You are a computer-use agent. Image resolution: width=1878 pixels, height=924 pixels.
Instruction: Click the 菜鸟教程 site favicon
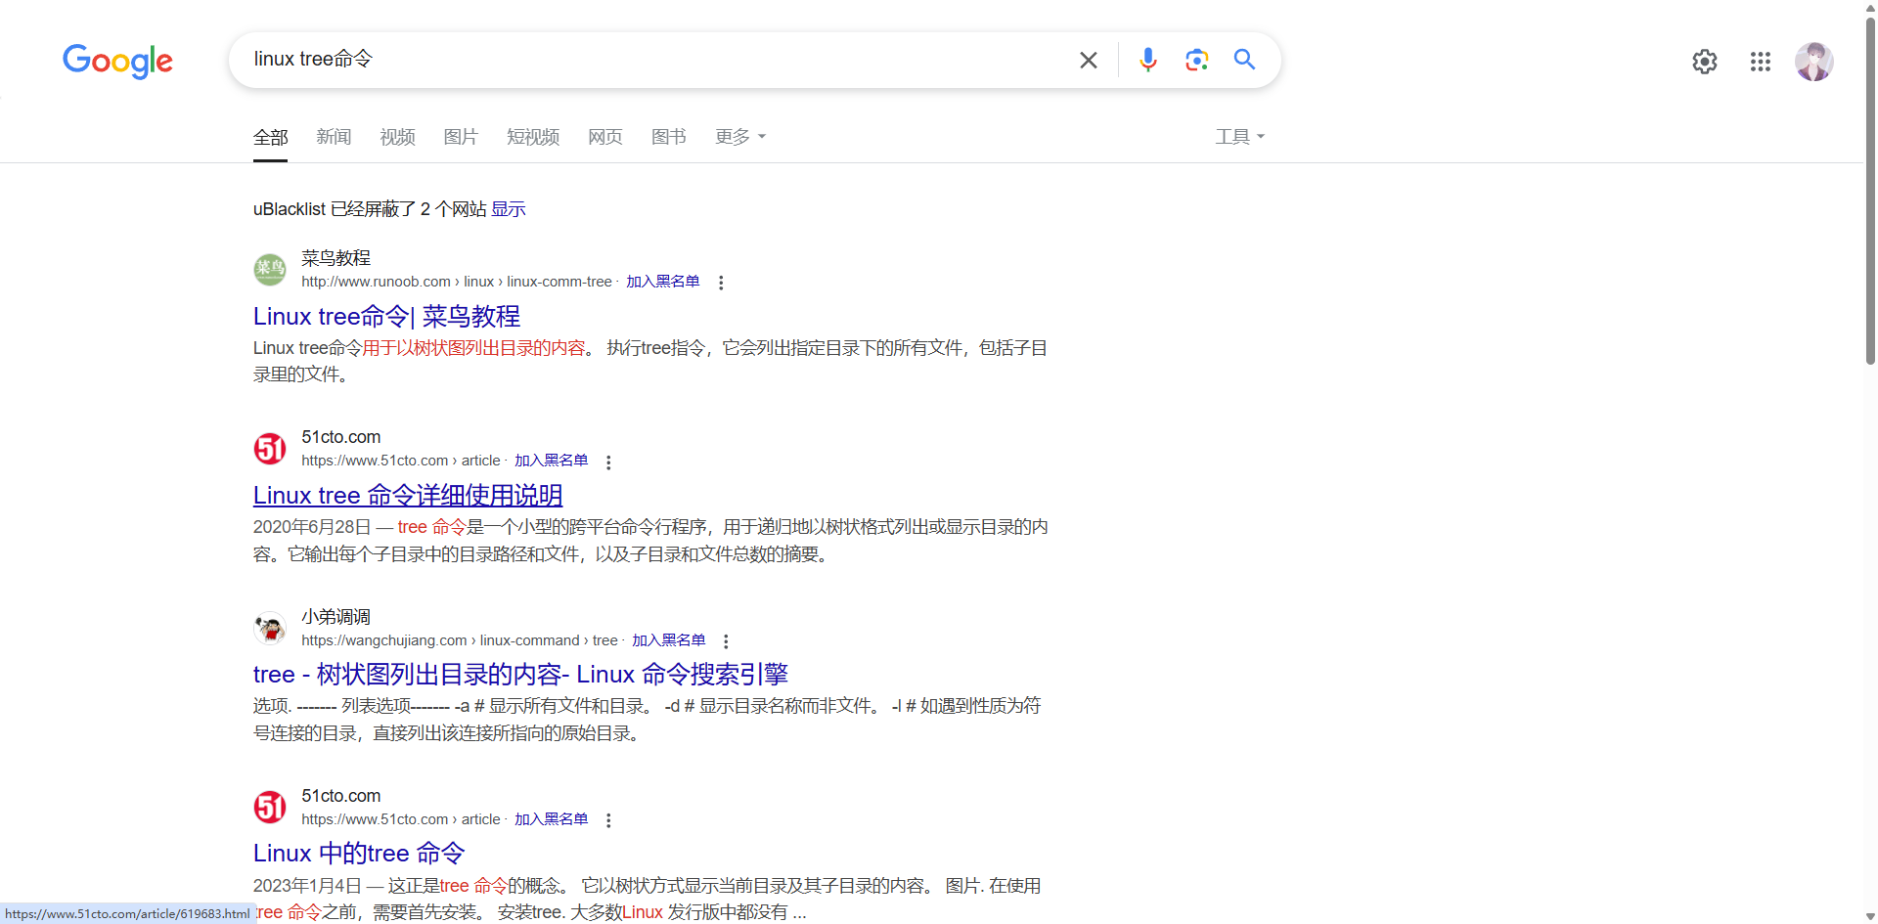coord(270,269)
